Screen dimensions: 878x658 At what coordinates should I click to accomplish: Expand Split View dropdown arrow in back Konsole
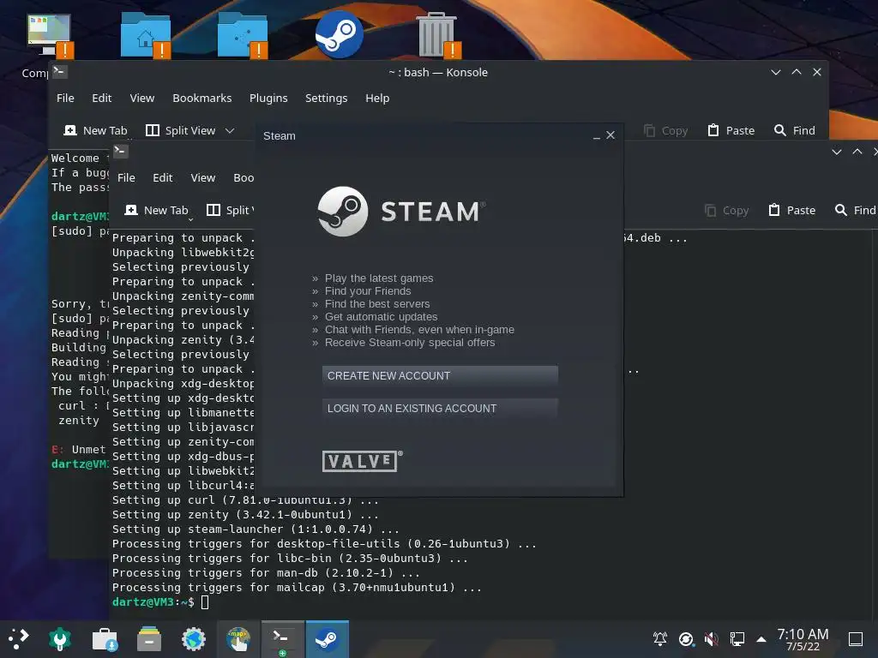click(230, 130)
